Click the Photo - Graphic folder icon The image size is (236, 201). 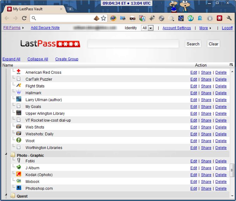[x=13, y=155]
